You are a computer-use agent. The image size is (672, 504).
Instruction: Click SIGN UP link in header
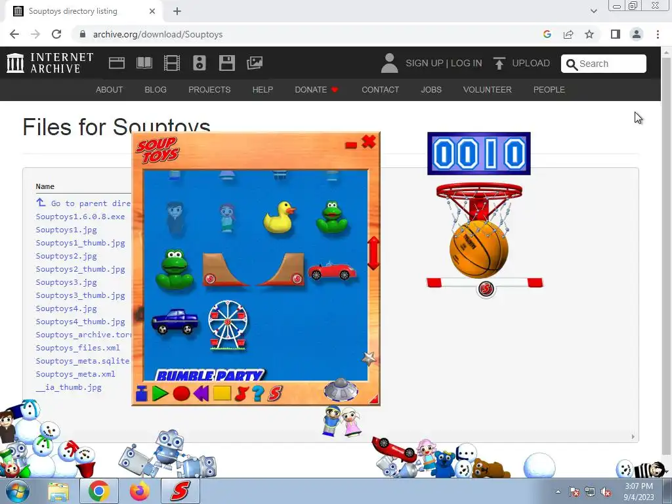click(425, 64)
